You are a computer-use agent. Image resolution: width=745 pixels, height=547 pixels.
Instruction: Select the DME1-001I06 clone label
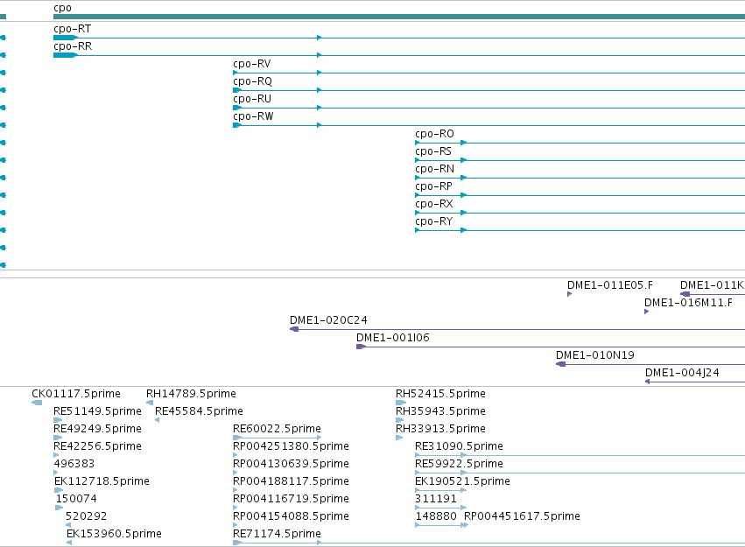(392, 338)
